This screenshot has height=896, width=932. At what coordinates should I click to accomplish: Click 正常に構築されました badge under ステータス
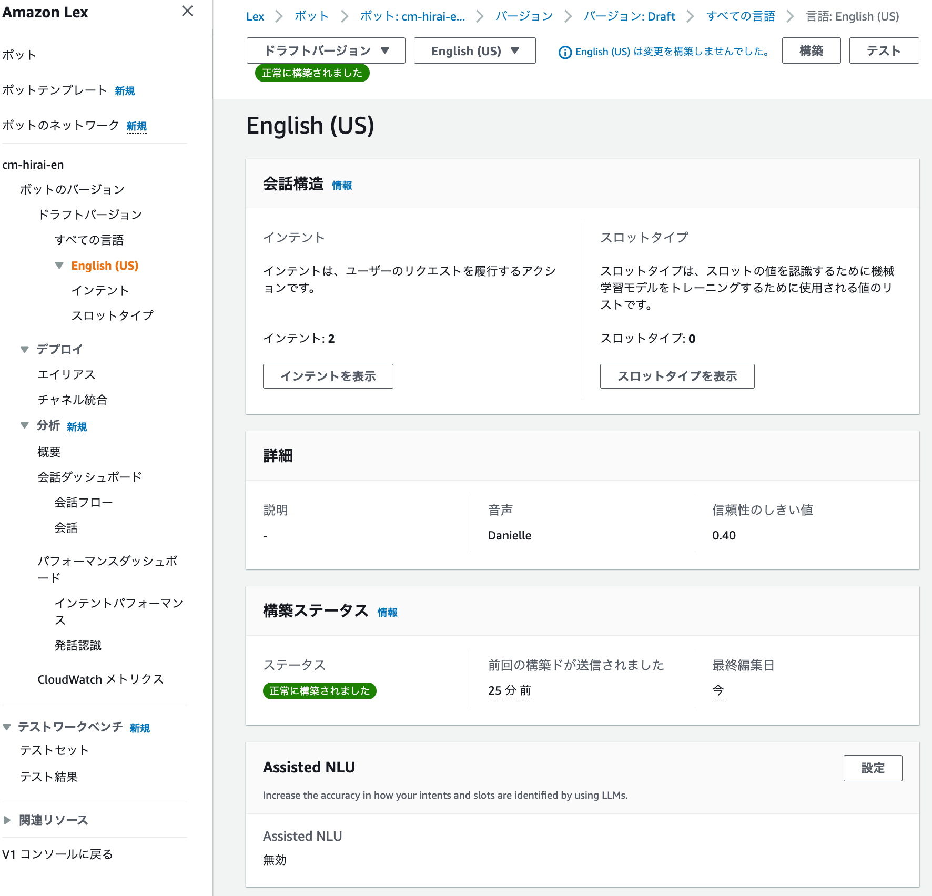point(319,690)
